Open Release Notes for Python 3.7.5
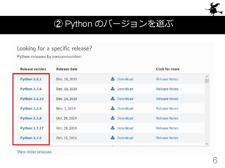225x168 pixels. tap(167, 138)
